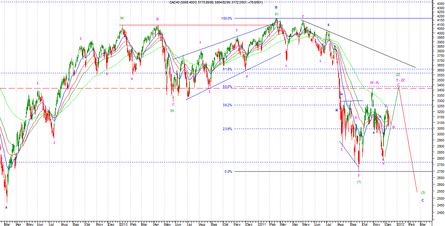The height and width of the screenshot is (226, 445).
Task: Select the green (3) projected wave label
Action: click(423, 193)
